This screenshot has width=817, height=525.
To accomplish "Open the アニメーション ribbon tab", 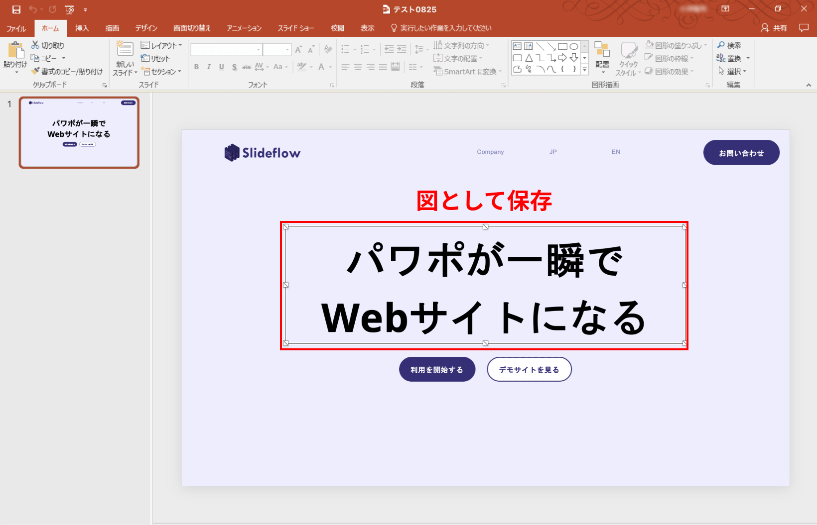I will [x=244, y=28].
